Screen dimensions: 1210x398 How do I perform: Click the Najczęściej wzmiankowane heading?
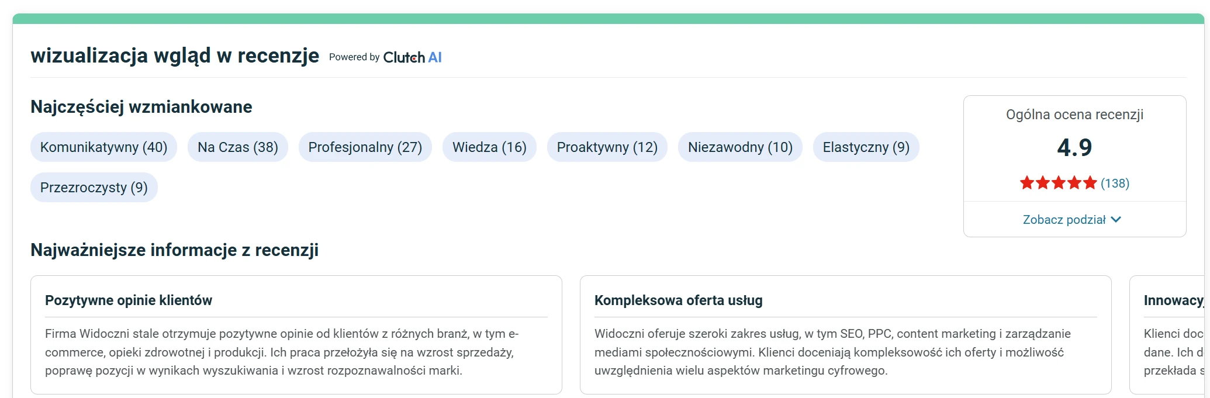click(141, 107)
